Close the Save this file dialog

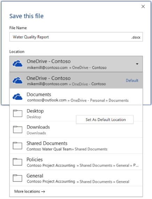click(x=143, y=7)
